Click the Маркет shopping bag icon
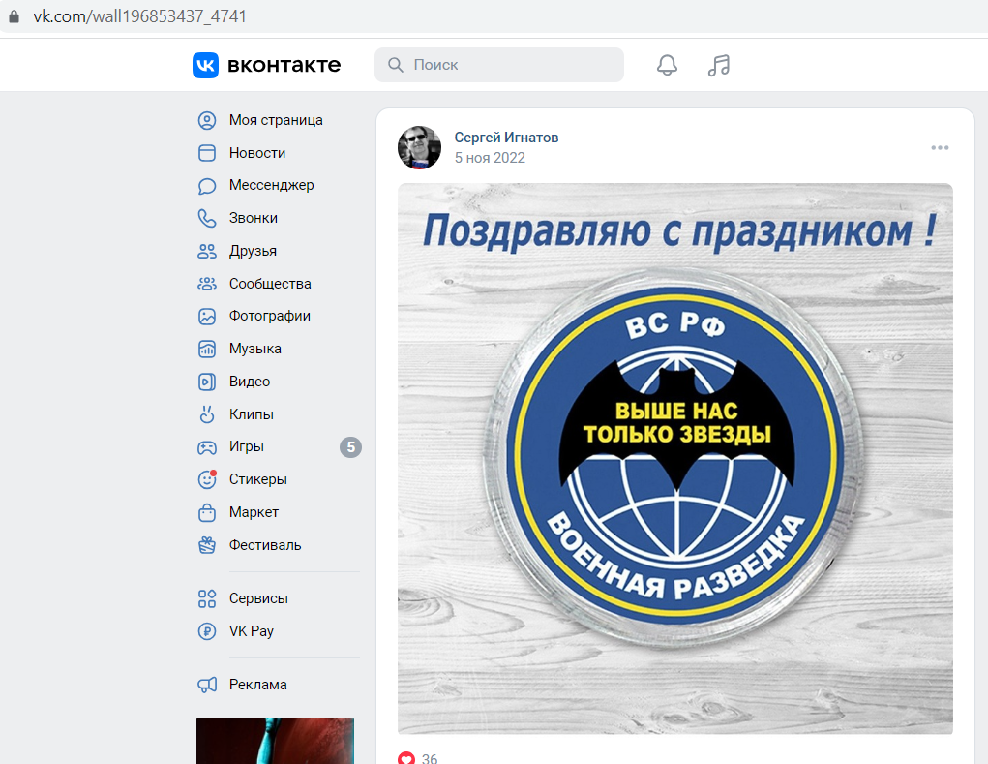Screen dimensions: 988x764 click(x=207, y=512)
